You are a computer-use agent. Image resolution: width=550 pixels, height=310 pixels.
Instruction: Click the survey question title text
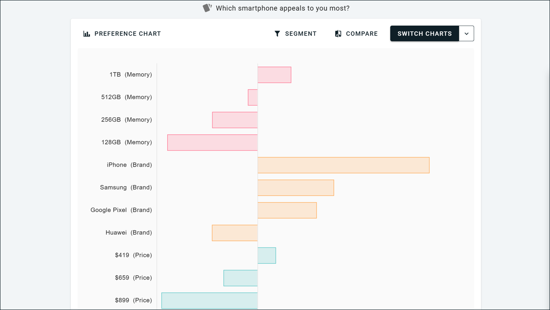[283, 8]
